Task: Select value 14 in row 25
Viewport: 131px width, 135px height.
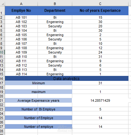Action: coord(100,118)
